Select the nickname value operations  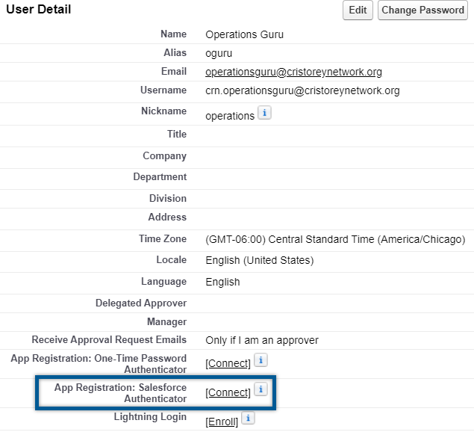(x=230, y=116)
